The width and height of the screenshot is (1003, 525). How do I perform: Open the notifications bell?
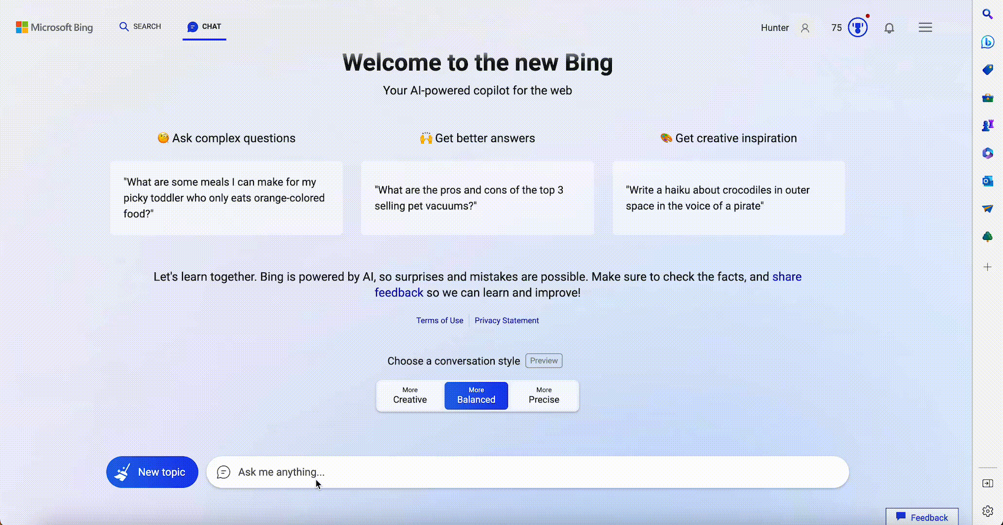[x=889, y=28]
